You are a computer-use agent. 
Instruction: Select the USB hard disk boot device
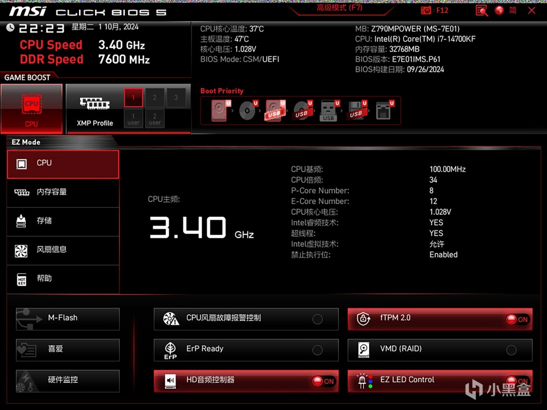pos(275,111)
